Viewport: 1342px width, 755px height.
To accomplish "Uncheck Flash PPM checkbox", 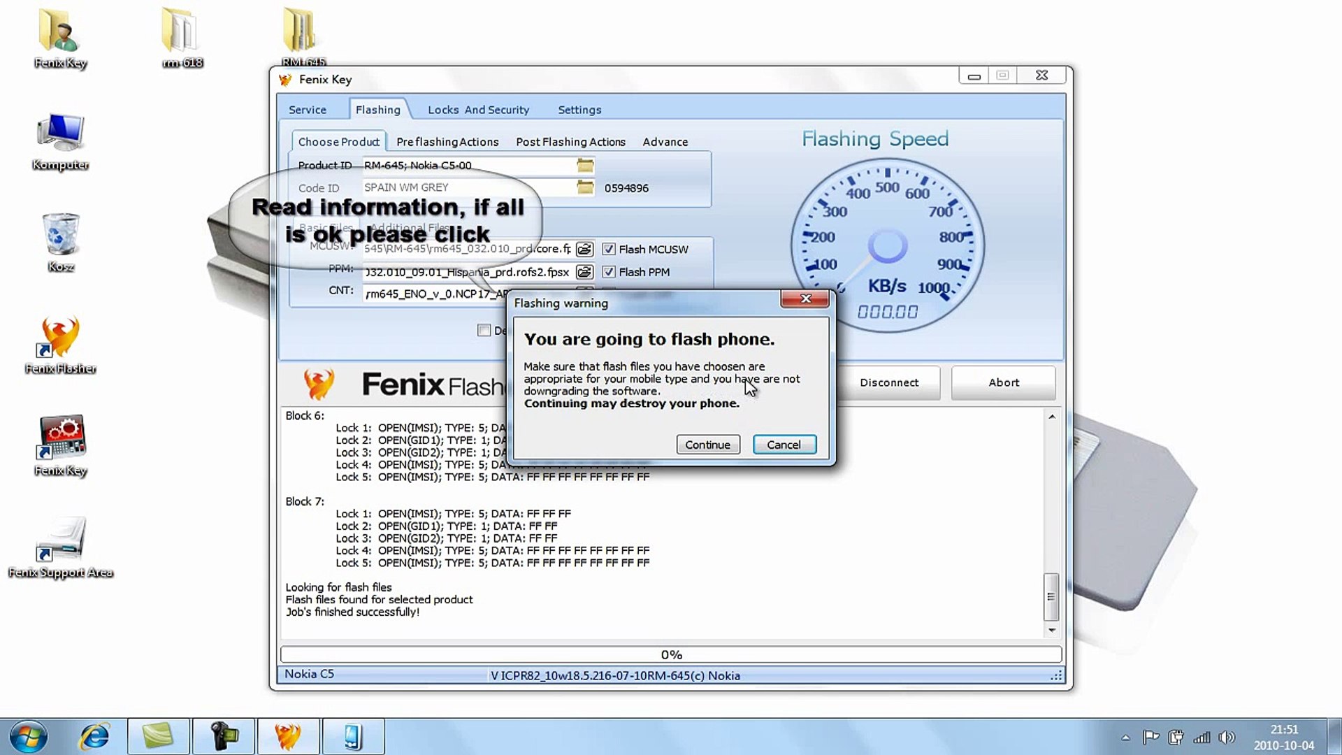I will (x=609, y=272).
